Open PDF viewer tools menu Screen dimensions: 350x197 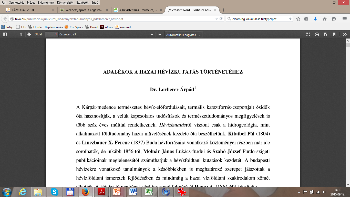pyautogui.click(x=345, y=34)
